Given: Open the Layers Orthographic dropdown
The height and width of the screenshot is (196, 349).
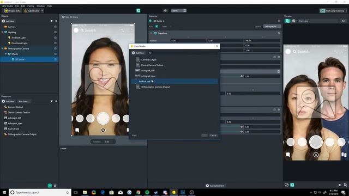Looking at the screenshot, I should pos(272,27).
